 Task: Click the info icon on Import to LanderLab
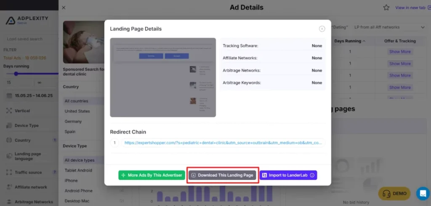coord(312,175)
